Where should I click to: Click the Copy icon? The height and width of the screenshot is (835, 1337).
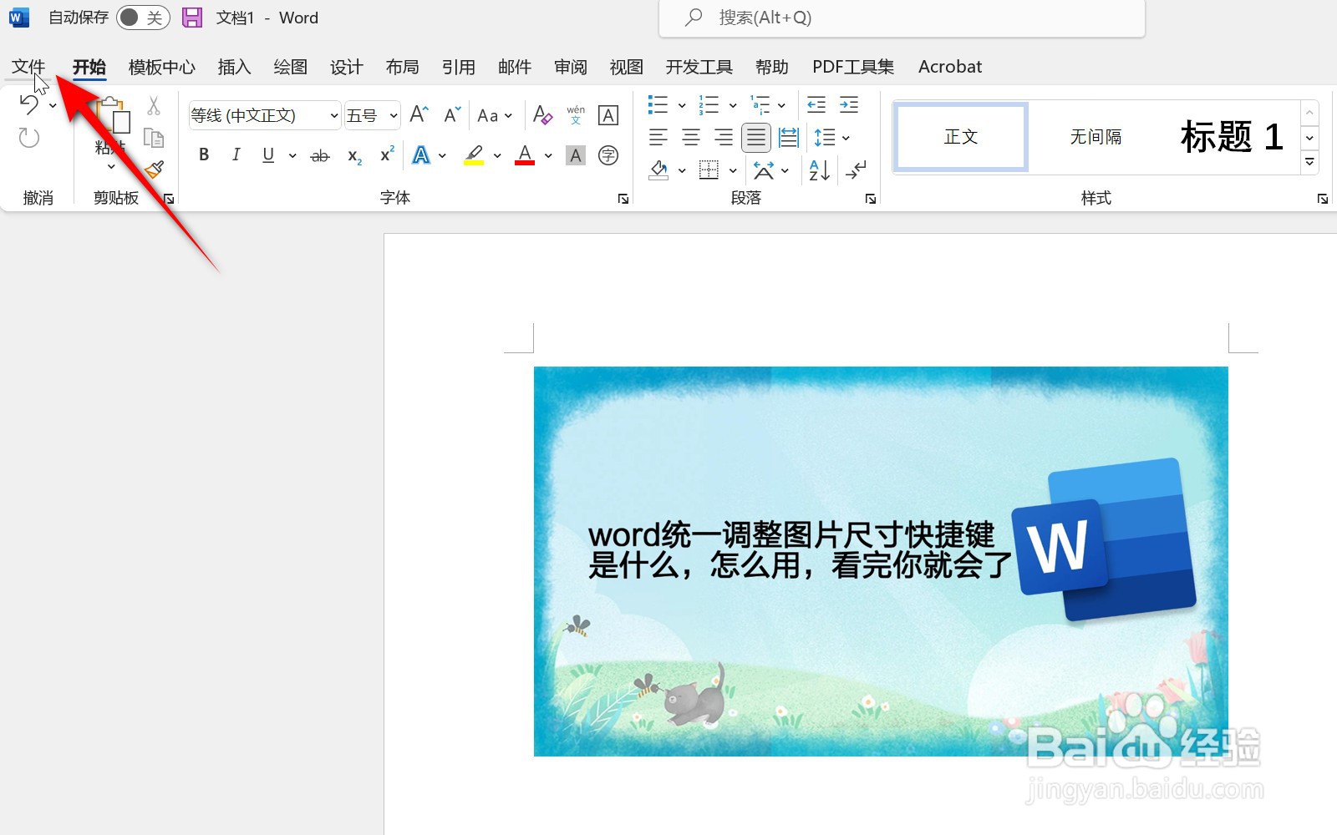point(154,138)
